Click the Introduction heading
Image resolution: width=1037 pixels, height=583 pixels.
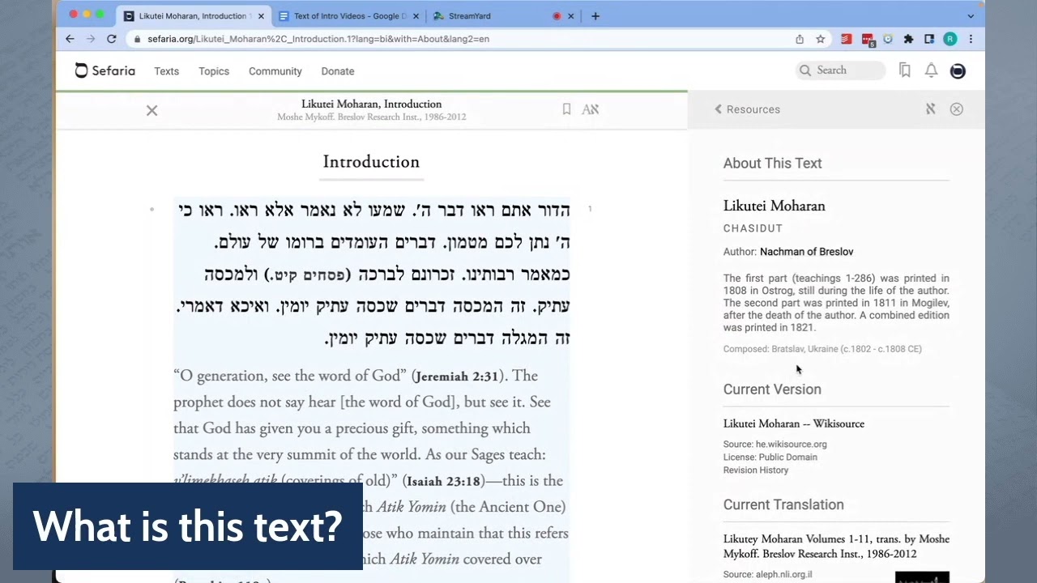pos(371,162)
